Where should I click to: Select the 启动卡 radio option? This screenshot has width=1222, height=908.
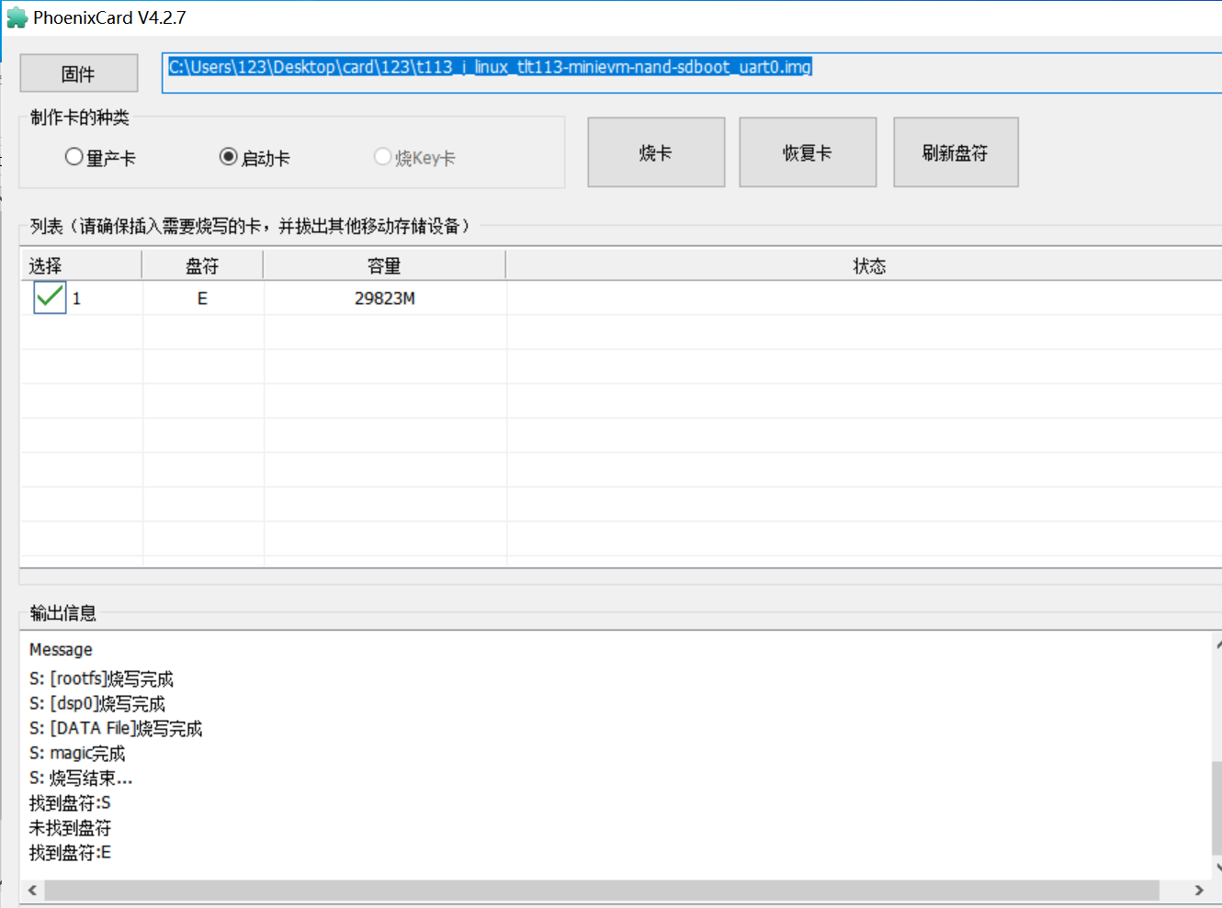pos(229,157)
